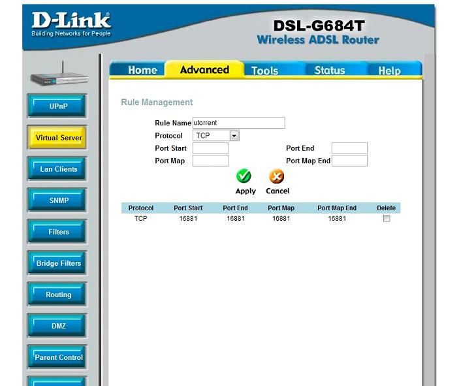Screen dimensions: 459x386
Task: Open the Routing settings
Action: tap(57, 294)
